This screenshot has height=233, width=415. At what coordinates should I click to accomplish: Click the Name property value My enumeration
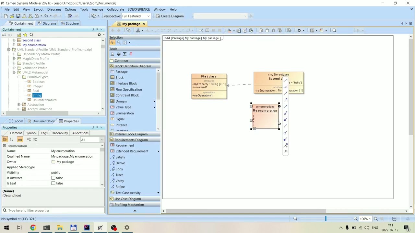point(63,151)
